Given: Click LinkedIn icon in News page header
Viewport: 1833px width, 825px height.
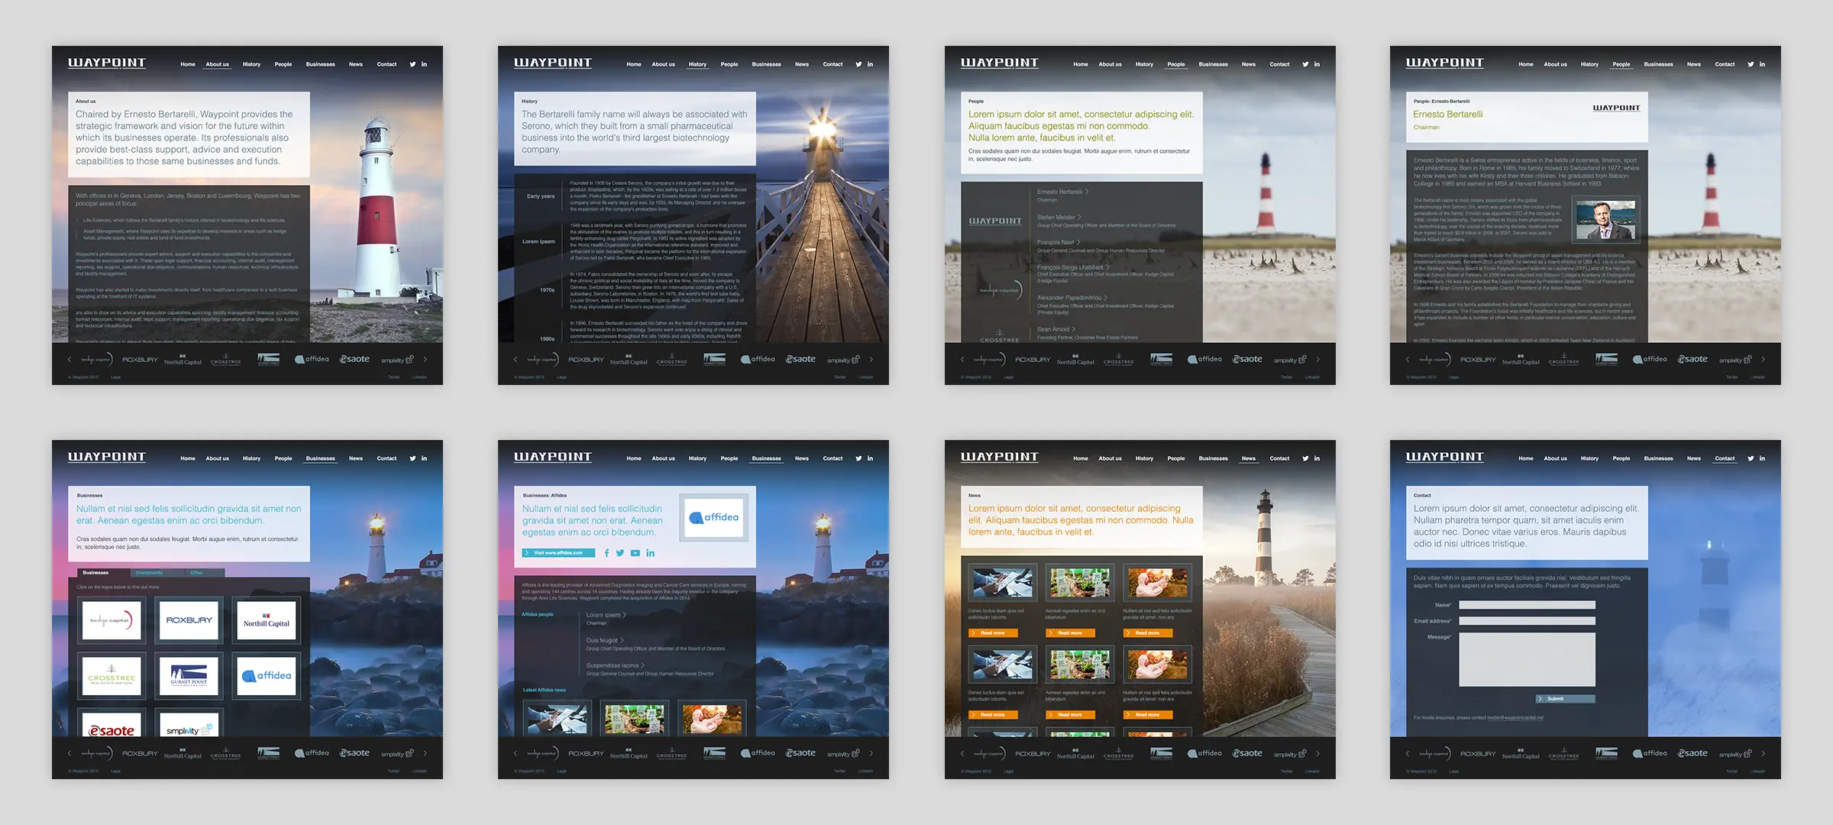Looking at the screenshot, I should click(x=1317, y=458).
